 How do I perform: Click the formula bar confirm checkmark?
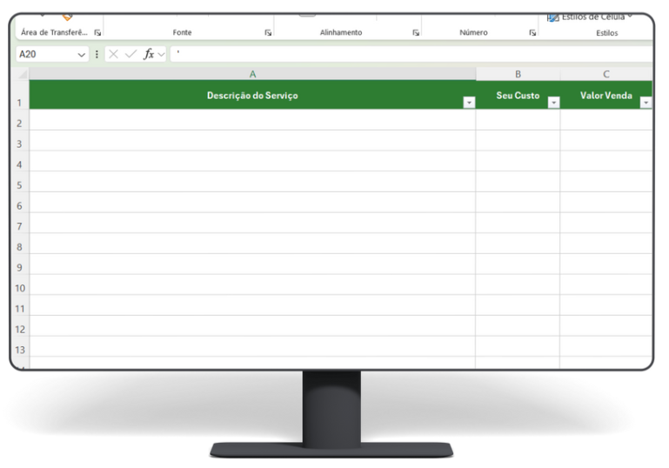tap(130, 54)
